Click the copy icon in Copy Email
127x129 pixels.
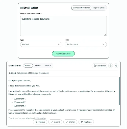[x=95, y=66]
